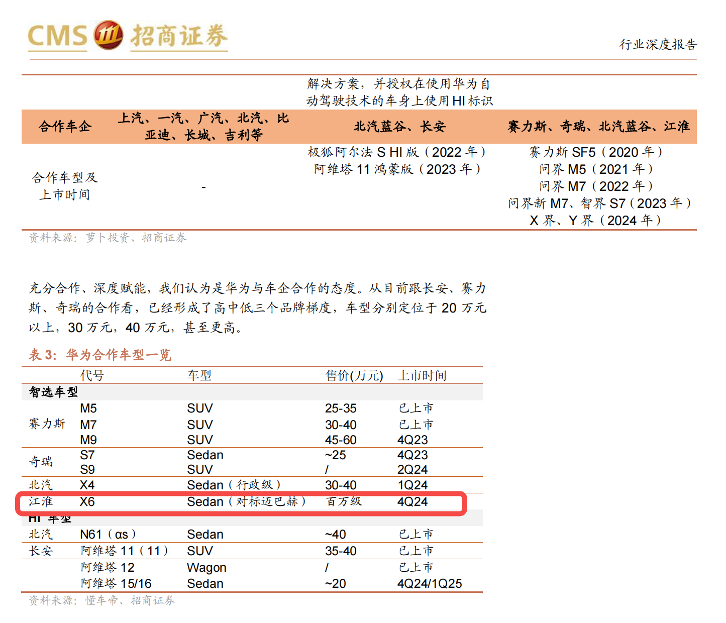726x623 pixels.
Task: Select the "赛力斯、奇瑞、北汽蓝谷、江淮" cell
Action: (598, 127)
